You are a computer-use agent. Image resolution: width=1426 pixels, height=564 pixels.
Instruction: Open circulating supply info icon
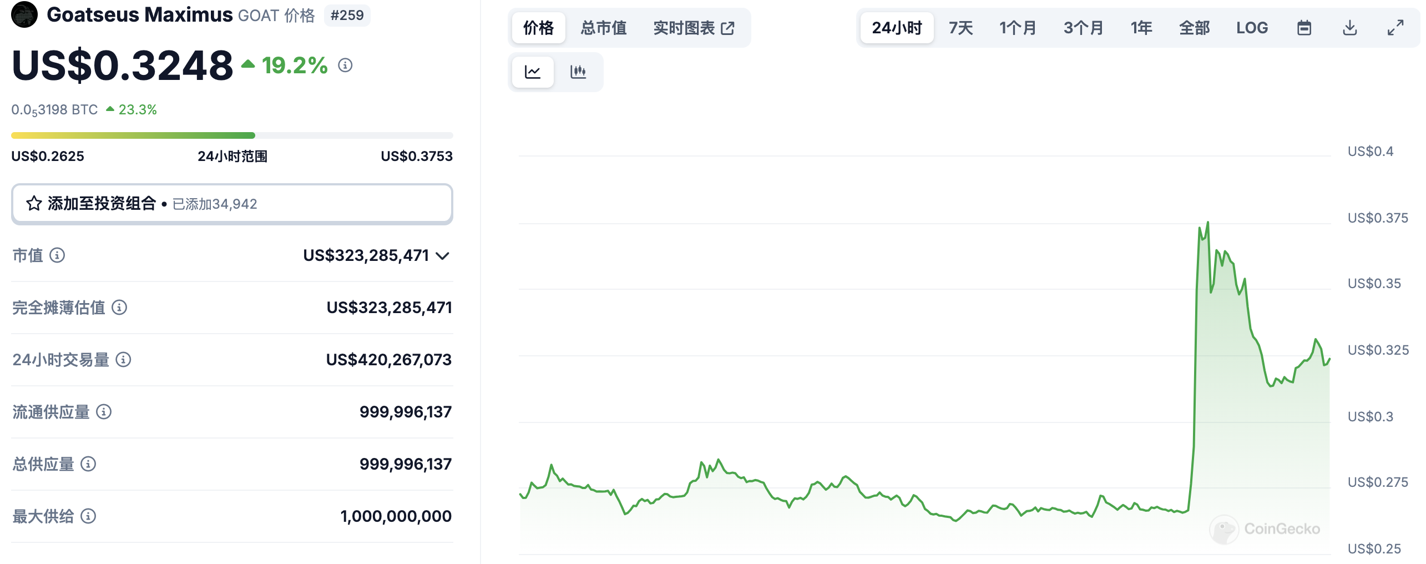[104, 412]
